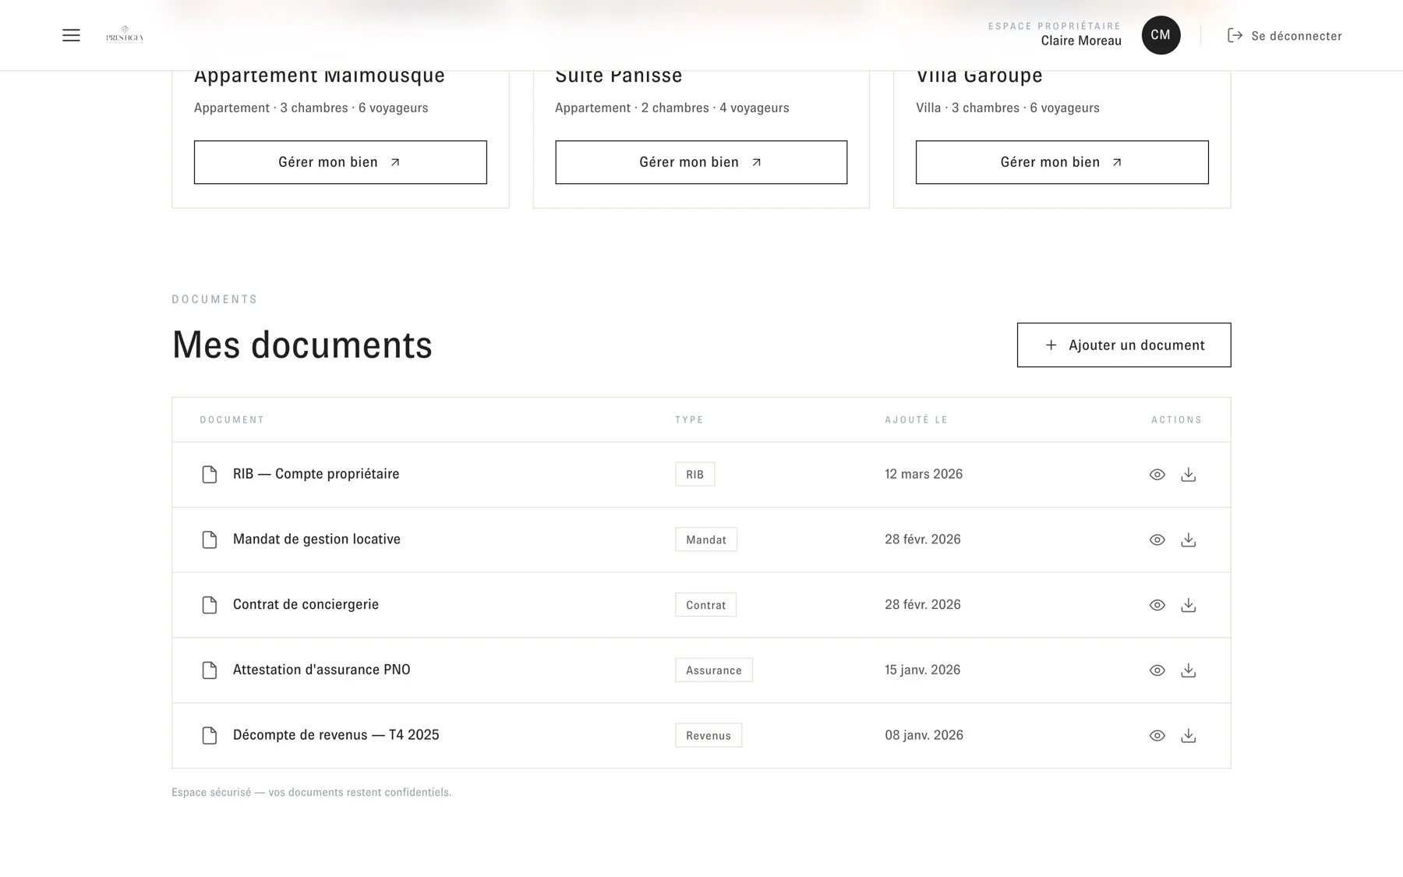Open the CM user avatar
The image size is (1403, 877).
click(1161, 35)
